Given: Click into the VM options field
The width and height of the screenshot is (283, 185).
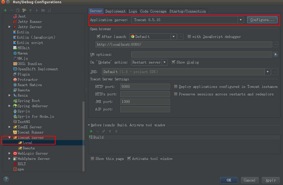Looking at the screenshot, I should (x=201, y=54).
